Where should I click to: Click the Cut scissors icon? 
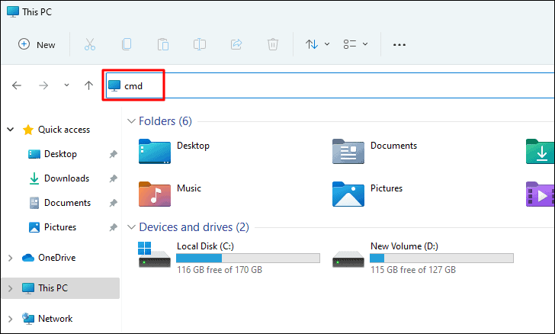pyautogui.click(x=90, y=45)
